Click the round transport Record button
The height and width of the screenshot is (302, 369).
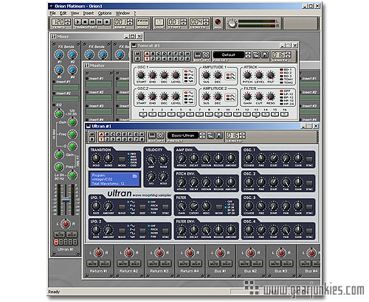coord(106,22)
